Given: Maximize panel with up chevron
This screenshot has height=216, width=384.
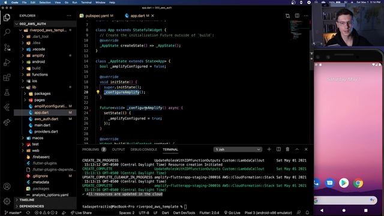Looking at the screenshot, I should point(297,149).
